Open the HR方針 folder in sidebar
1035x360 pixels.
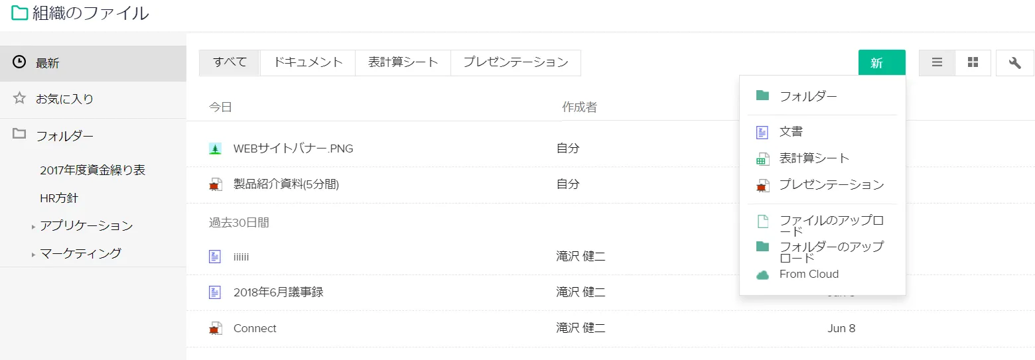tap(59, 198)
